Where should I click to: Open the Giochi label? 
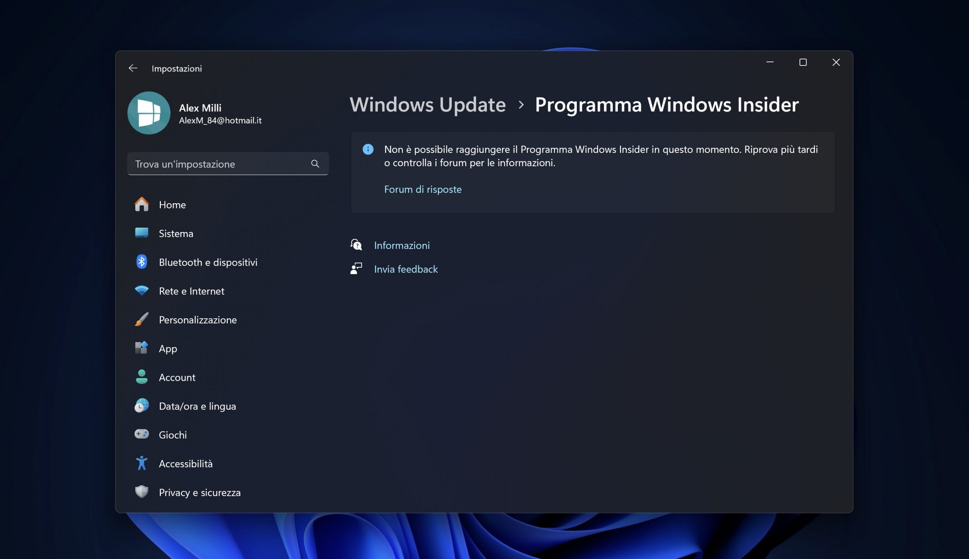tap(173, 435)
